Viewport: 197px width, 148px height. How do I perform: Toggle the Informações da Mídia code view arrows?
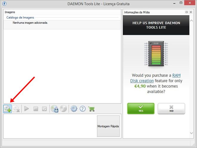187,12
